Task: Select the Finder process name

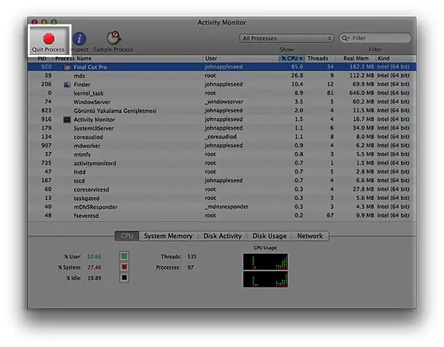Action: [82, 85]
